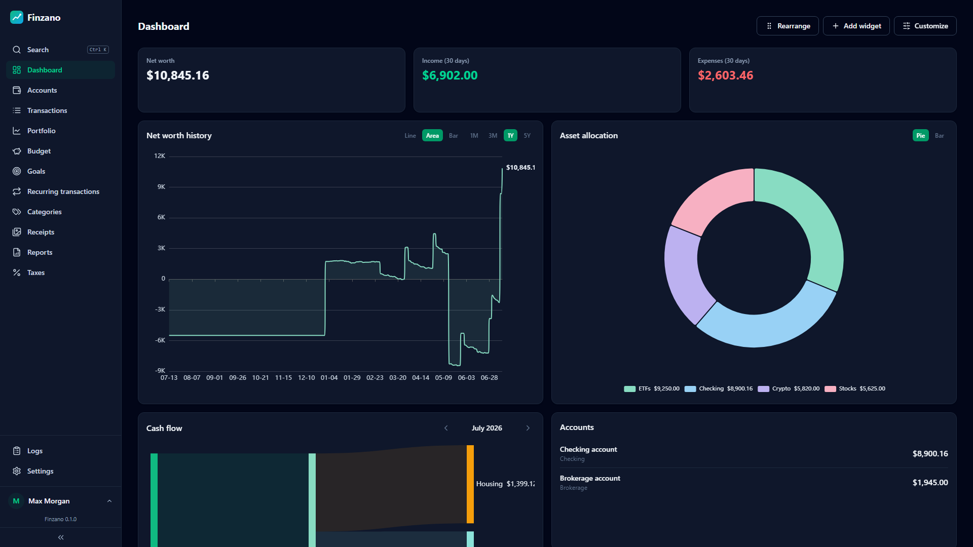Select Area chart type for net worth
This screenshot has height=547, width=973.
pos(432,136)
